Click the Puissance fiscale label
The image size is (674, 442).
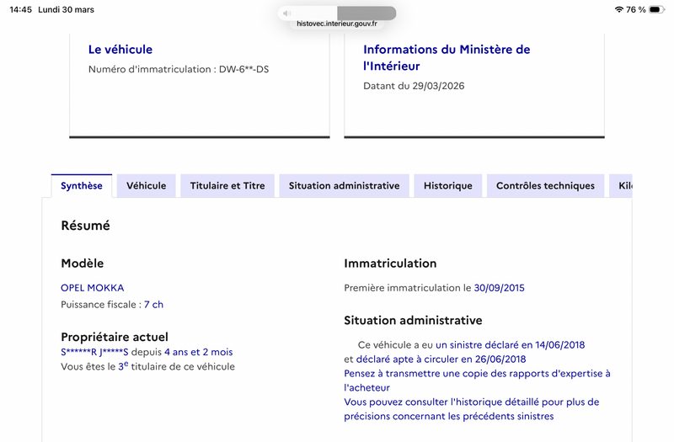coord(101,305)
